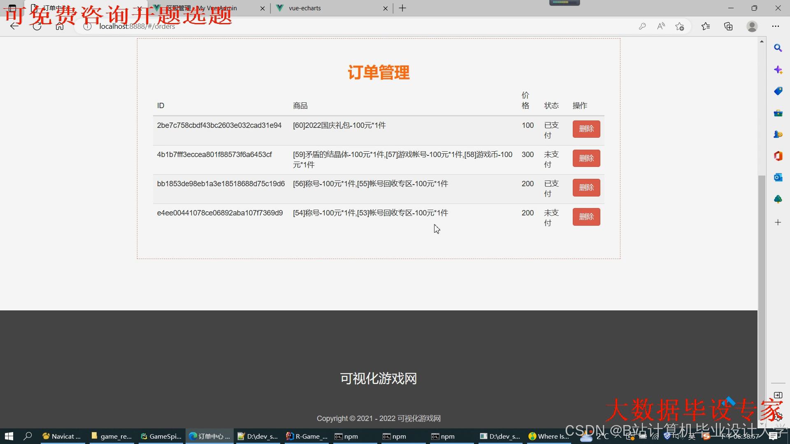Click the Read aloud icon in address bar
This screenshot has height=444, width=790.
(661, 26)
